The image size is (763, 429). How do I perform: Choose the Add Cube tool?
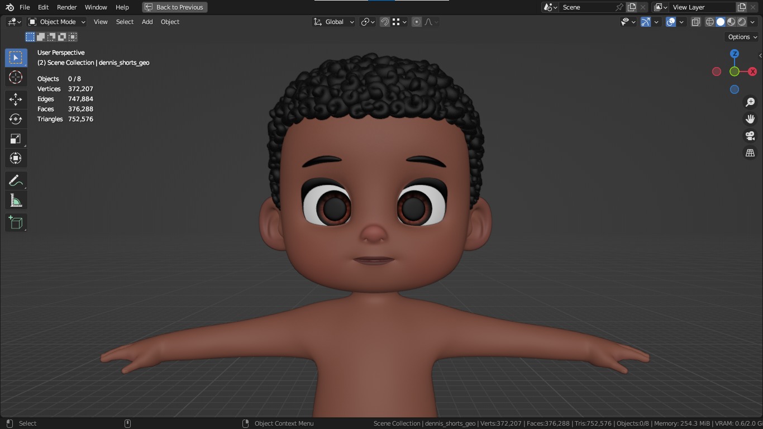tap(16, 222)
